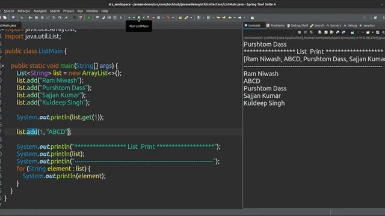This screenshot has width=385, height=216.
Task: Click the Run ListMain green play icon
Action: tap(139, 17)
